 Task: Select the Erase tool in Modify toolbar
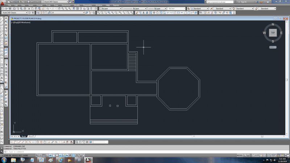click(x=137, y=13)
